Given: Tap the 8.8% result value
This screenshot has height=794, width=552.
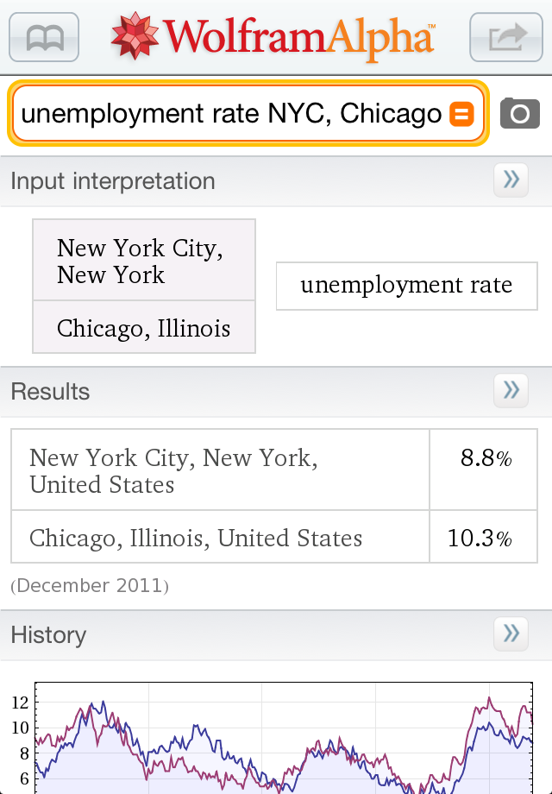Looking at the screenshot, I should (486, 459).
